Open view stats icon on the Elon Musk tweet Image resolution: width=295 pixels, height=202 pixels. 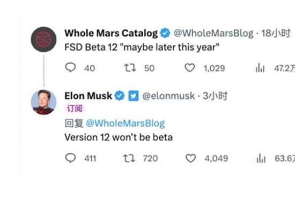pos(261,158)
